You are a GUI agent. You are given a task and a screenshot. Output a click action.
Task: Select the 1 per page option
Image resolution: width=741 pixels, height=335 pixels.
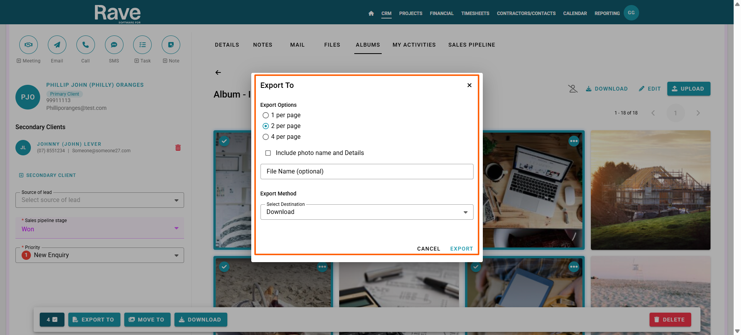[x=266, y=115]
